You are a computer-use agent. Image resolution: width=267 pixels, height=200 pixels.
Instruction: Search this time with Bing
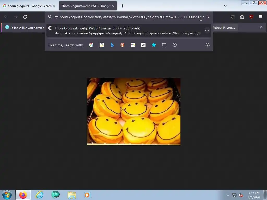pyautogui.click(x=112, y=45)
